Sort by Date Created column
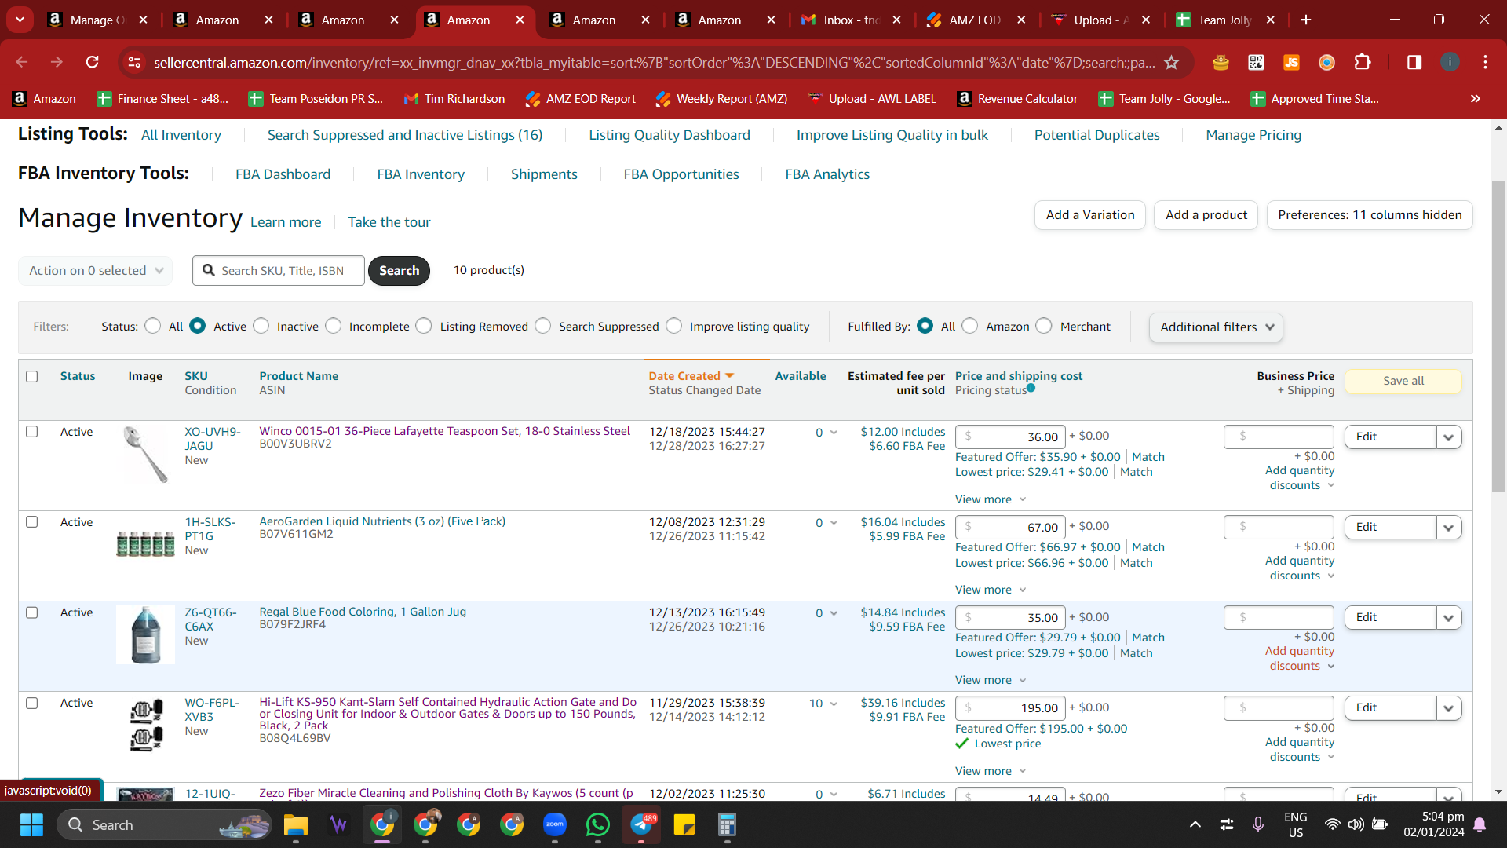The height and width of the screenshot is (848, 1507). click(691, 376)
